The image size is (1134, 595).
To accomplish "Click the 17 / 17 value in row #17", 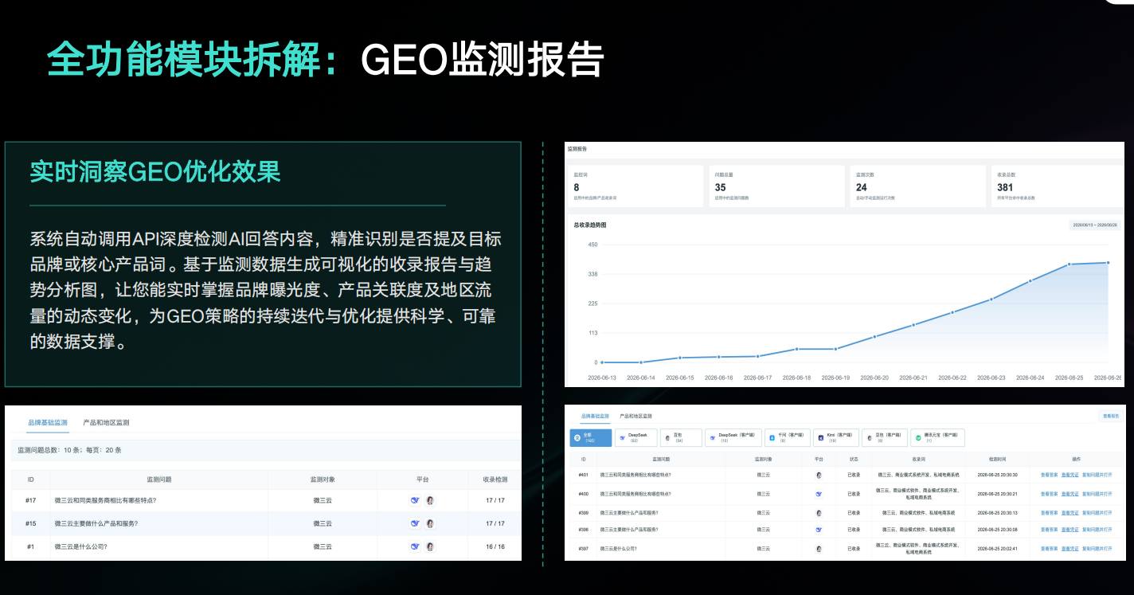I will (495, 500).
